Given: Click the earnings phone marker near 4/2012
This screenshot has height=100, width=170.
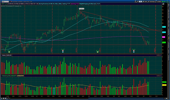Looking at the screenshot, I should pyautogui.click(x=134, y=50).
